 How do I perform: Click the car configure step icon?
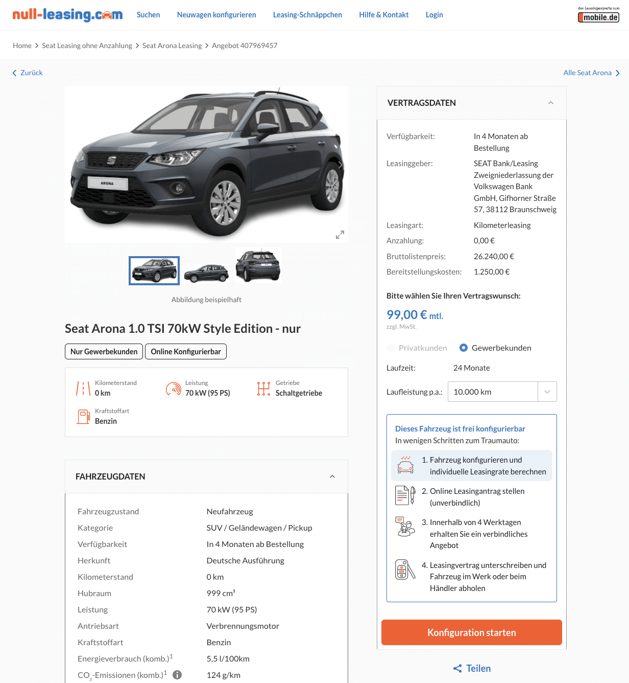click(406, 465)
